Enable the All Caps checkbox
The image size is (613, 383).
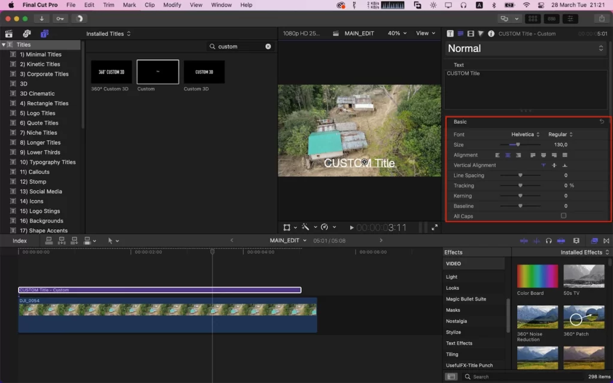coord(563,215)
